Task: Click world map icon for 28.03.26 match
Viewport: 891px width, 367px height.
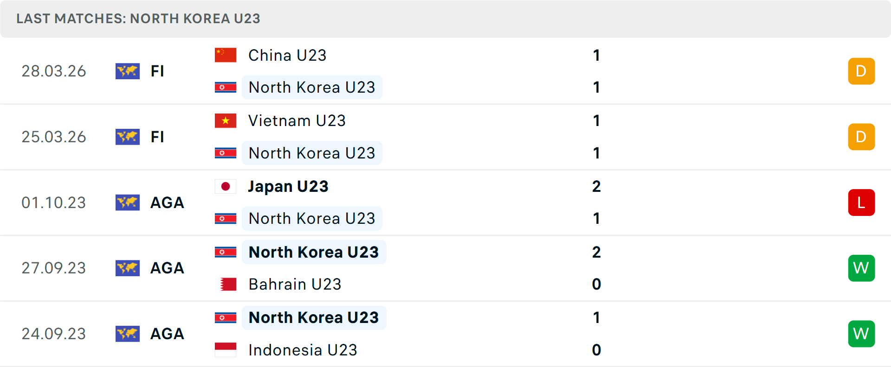Action: tap(128, 71)
